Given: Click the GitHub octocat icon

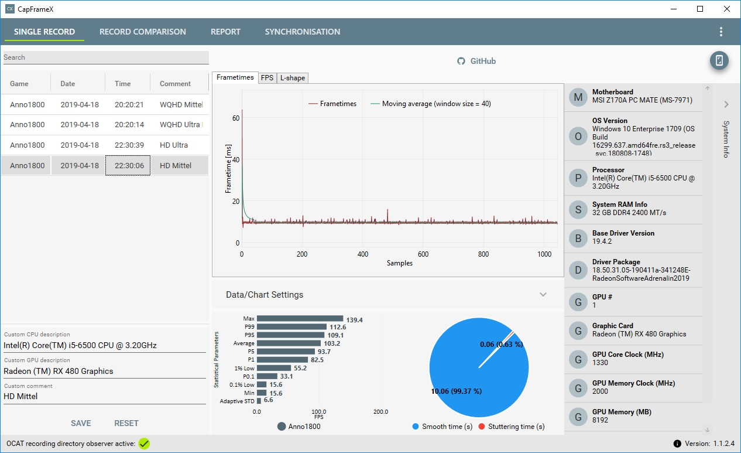Looking at the screenshot, I should [461, 61].
